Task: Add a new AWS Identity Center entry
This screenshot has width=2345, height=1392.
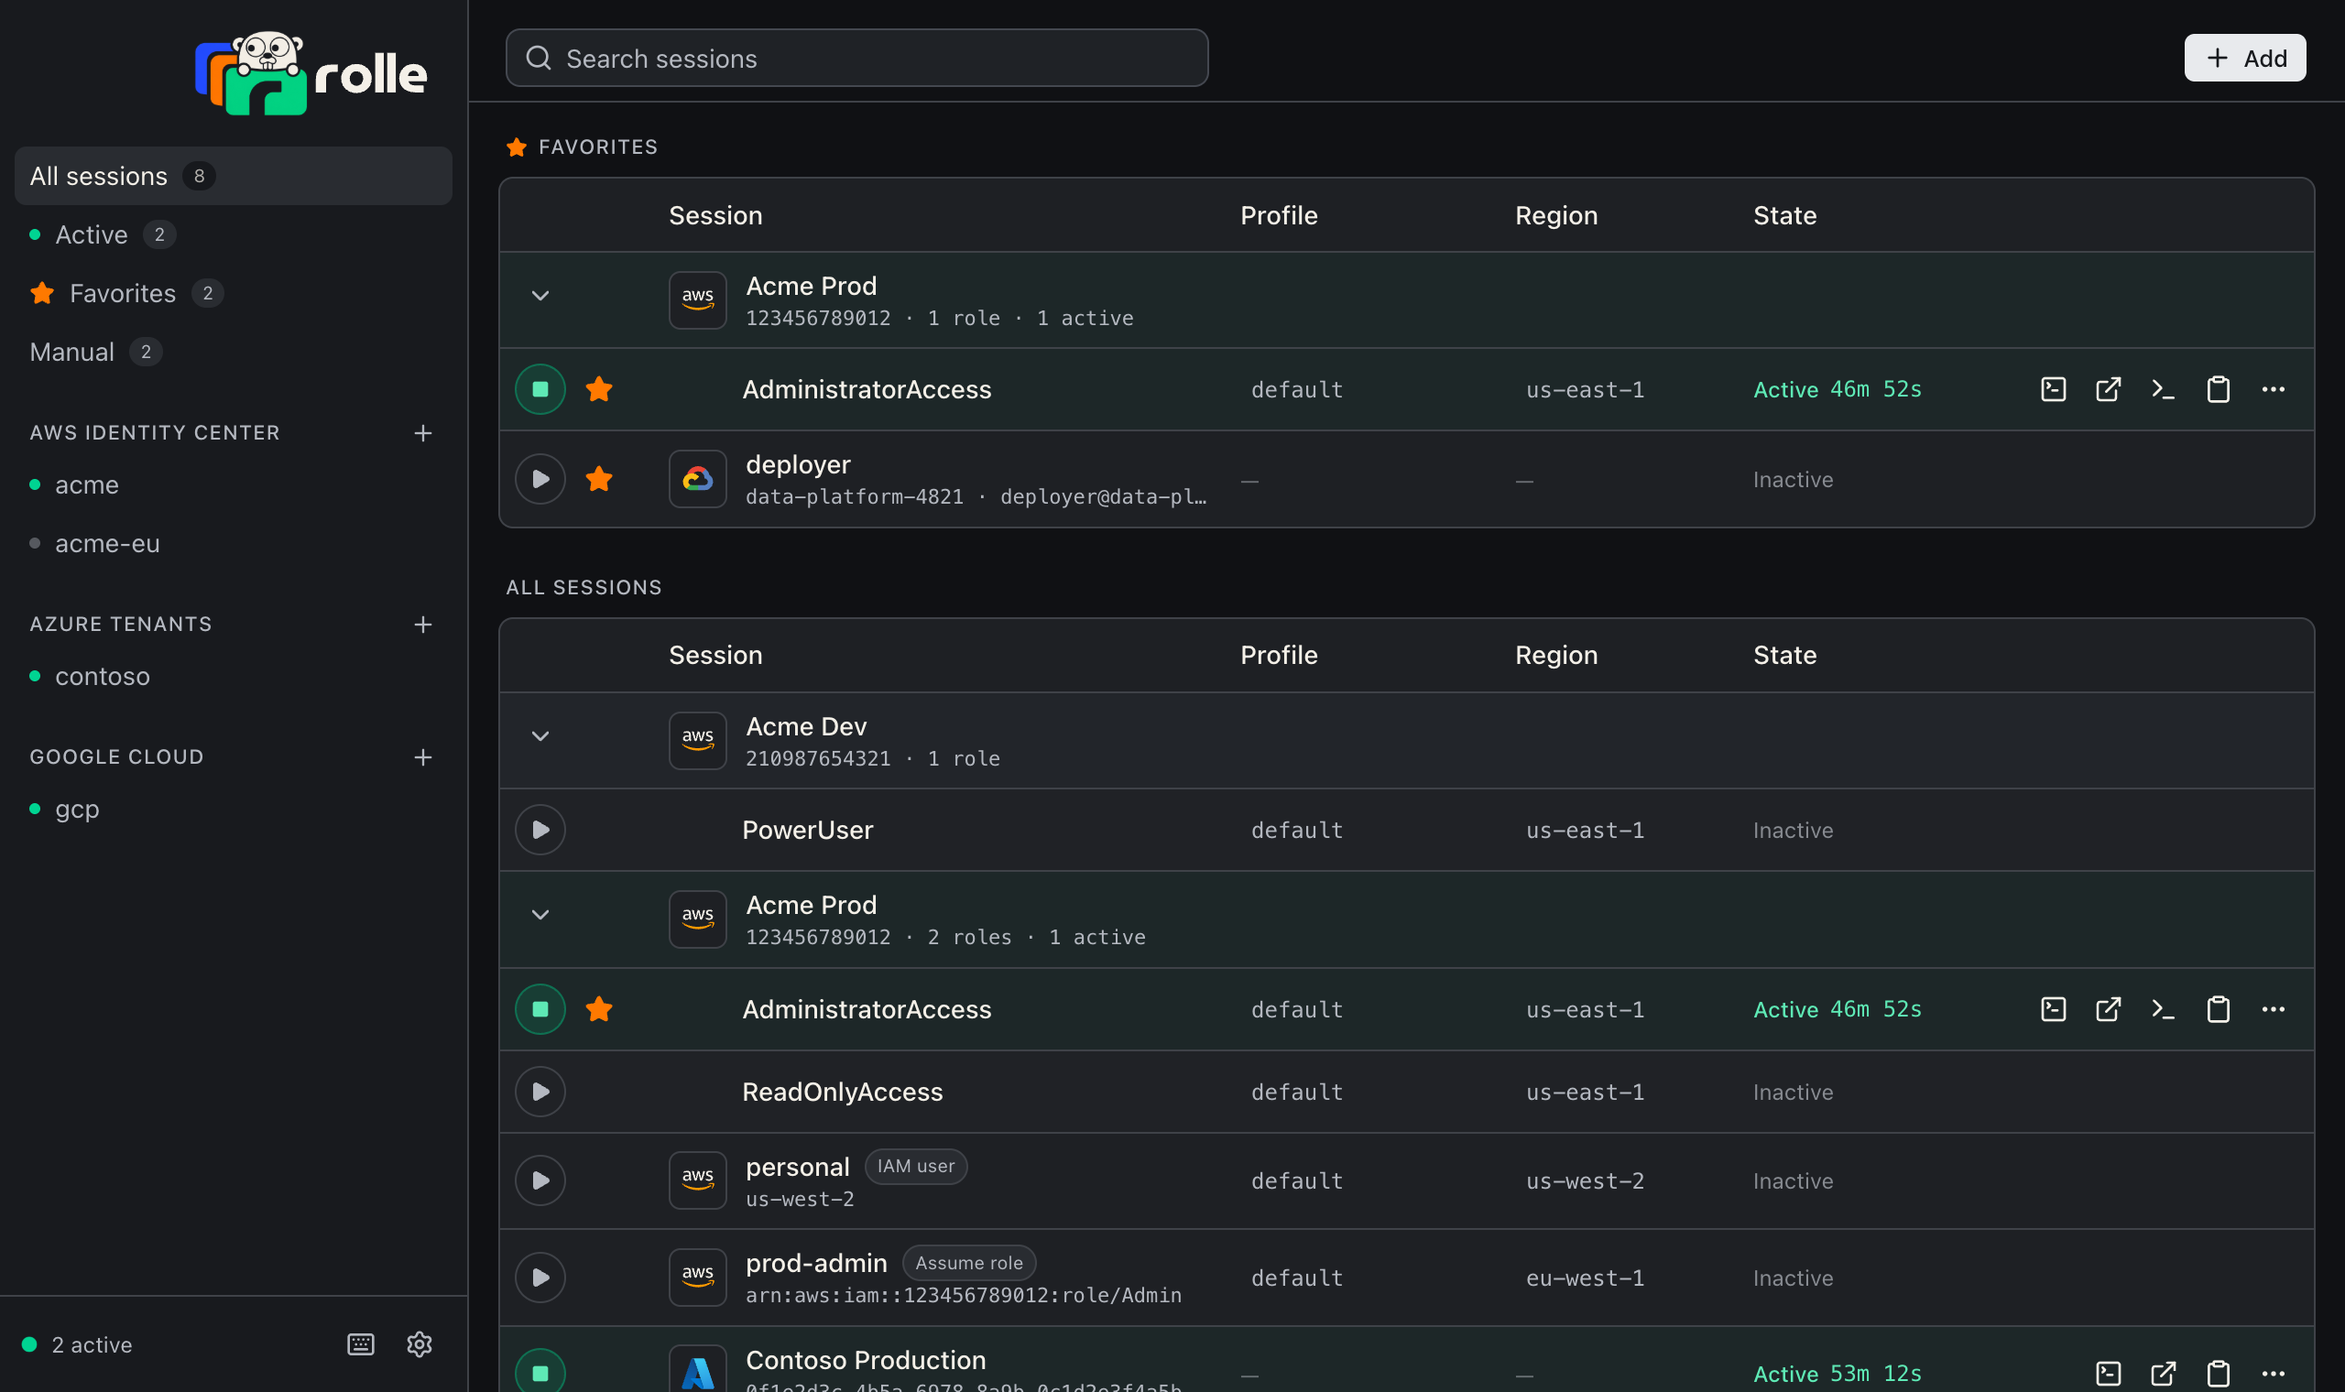Action: (423, 433)
